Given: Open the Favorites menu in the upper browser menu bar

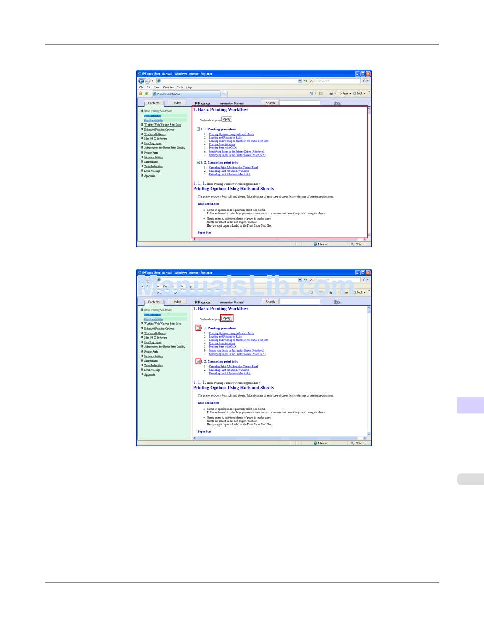Looking at the screenshot, I should pyautogui.click(x=168, y=87).
